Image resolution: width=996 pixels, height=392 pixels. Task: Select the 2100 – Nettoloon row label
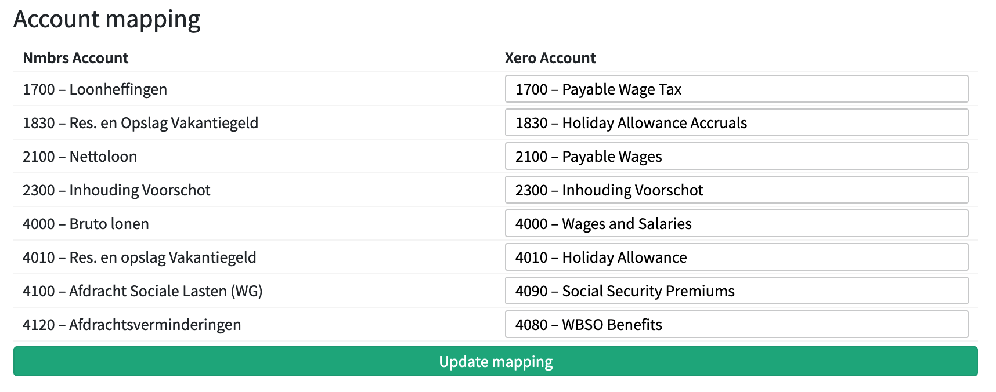tap(80, 157)
